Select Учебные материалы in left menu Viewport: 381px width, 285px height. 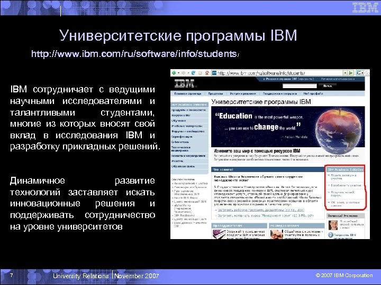click(189, 126)
